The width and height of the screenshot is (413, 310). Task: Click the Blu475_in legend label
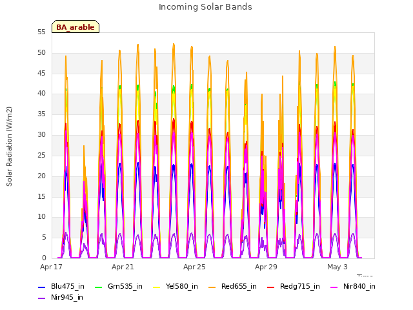click(68, 286)
